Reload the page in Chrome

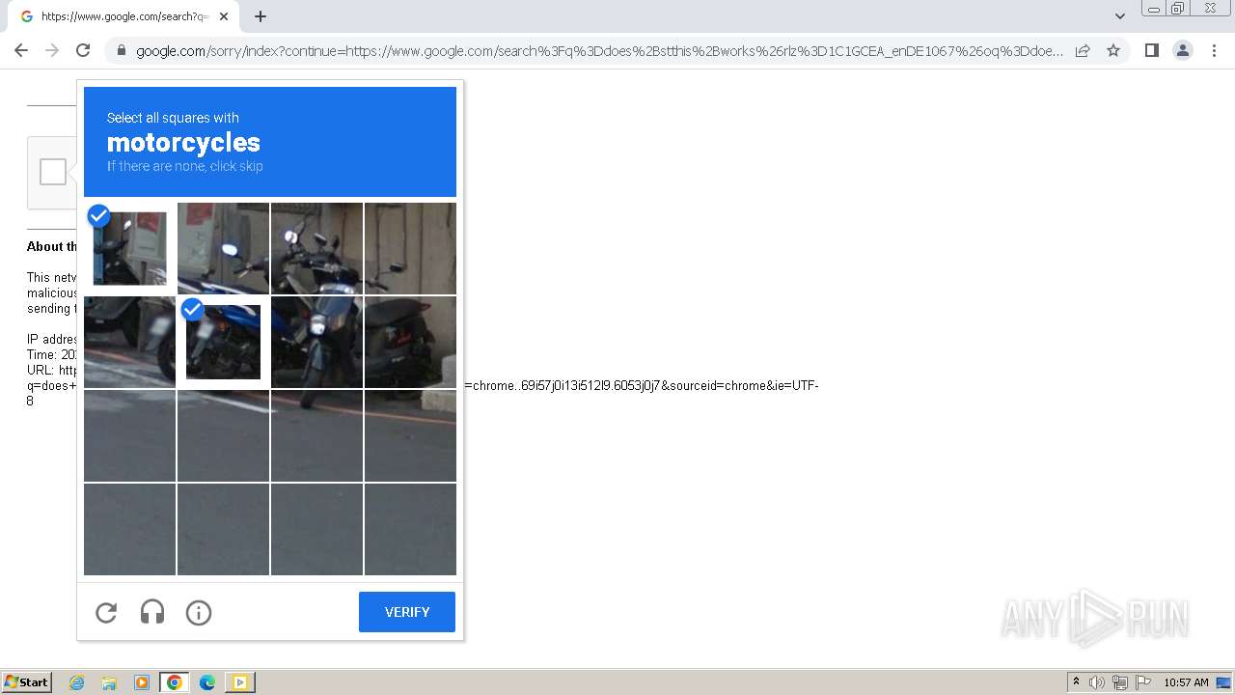click(x=83, y=50)
